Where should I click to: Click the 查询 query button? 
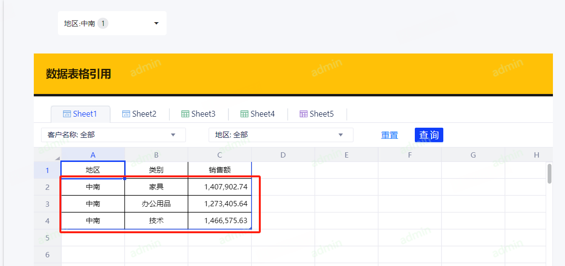click(429, 135)
